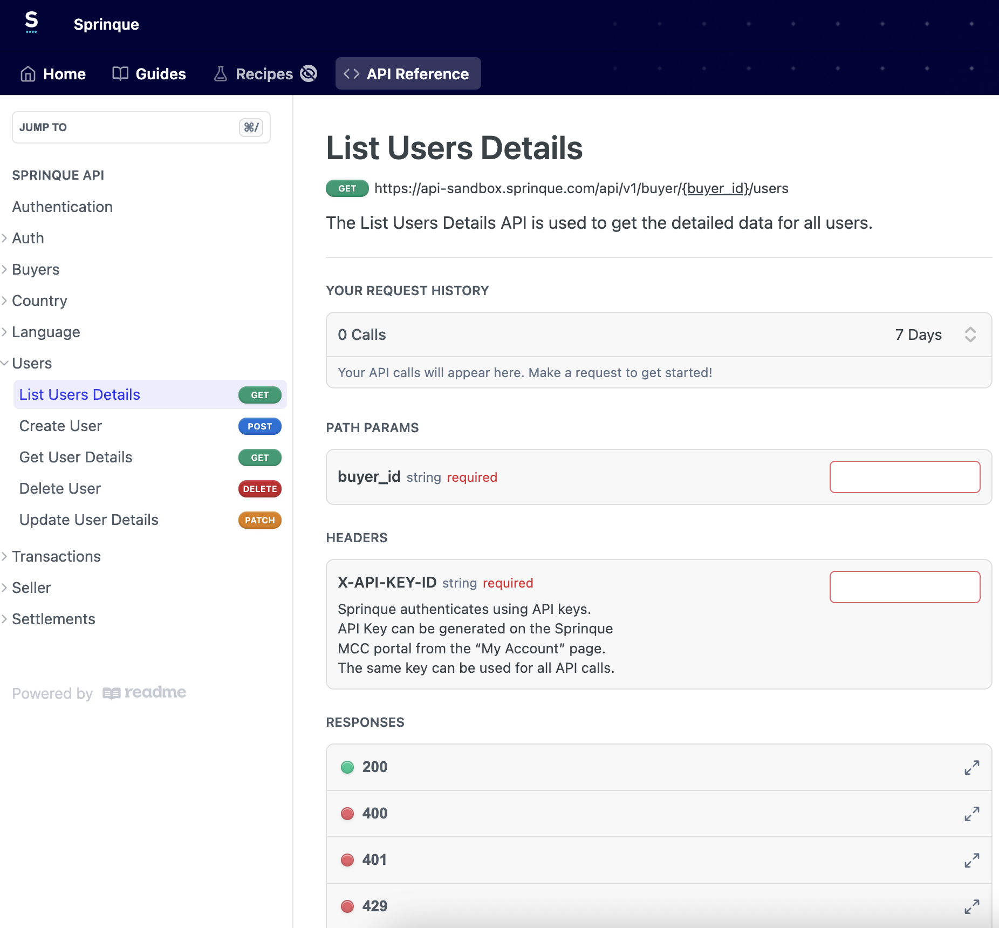Click the 401 response row
999x928 pixels.
tap(659, 860)
